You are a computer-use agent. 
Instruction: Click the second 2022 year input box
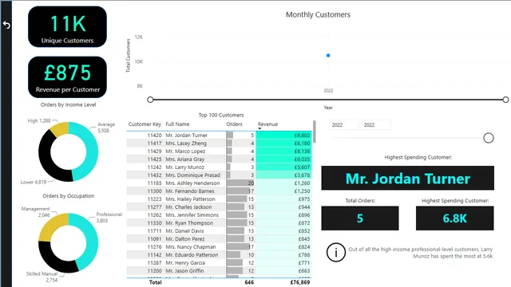(x=375, y=125)
